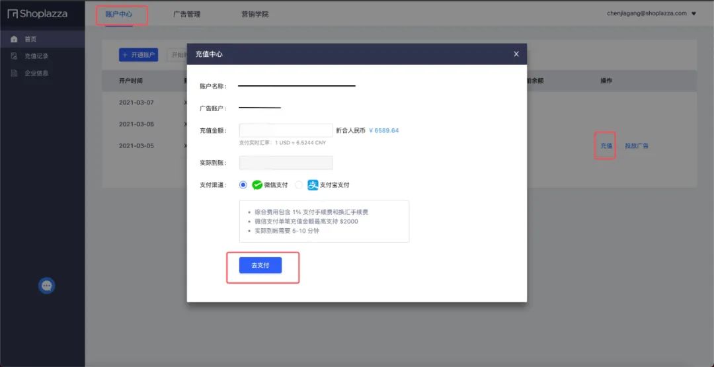Switch to 账户中心 tab
The image size is (714, 367).
[119, 14]
